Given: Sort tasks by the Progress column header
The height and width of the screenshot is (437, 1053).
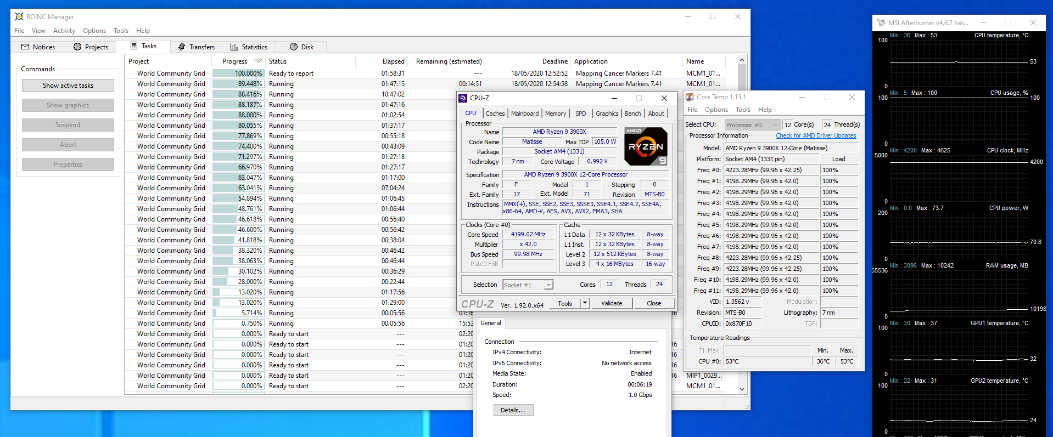Looking at the screenshot, I should tap(238, 61).
